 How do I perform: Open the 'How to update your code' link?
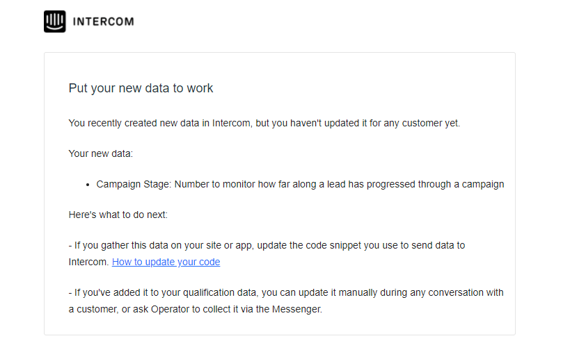(x=166, y=262)
